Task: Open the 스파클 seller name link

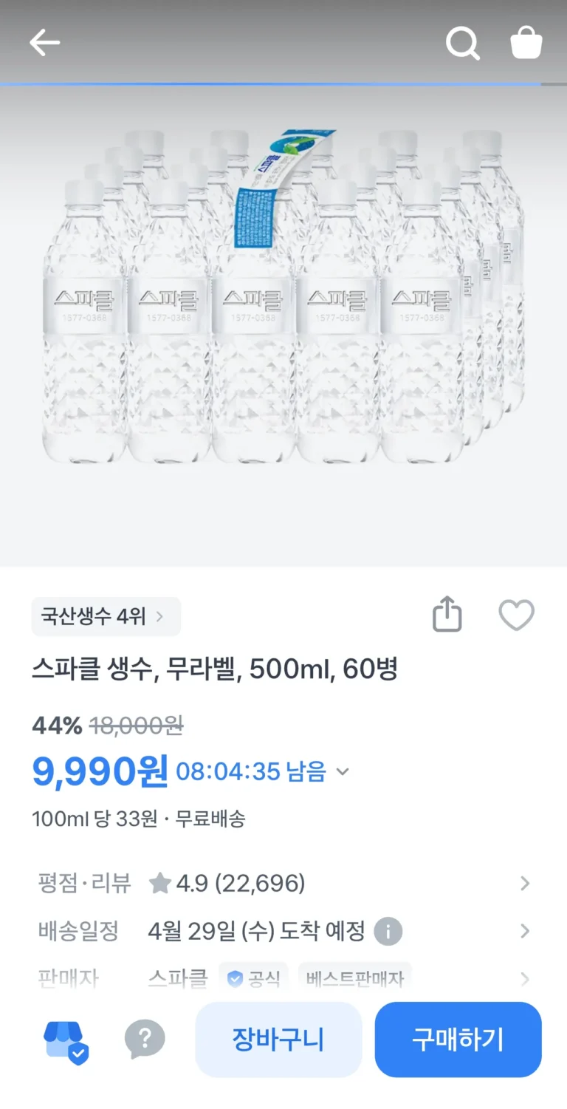Action: 177,980
